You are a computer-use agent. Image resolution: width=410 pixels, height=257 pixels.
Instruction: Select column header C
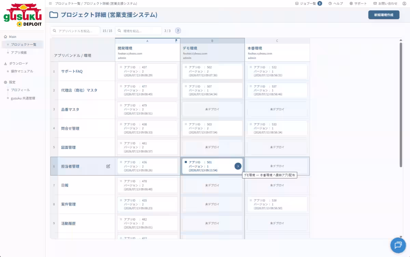(x=277, y=41)
